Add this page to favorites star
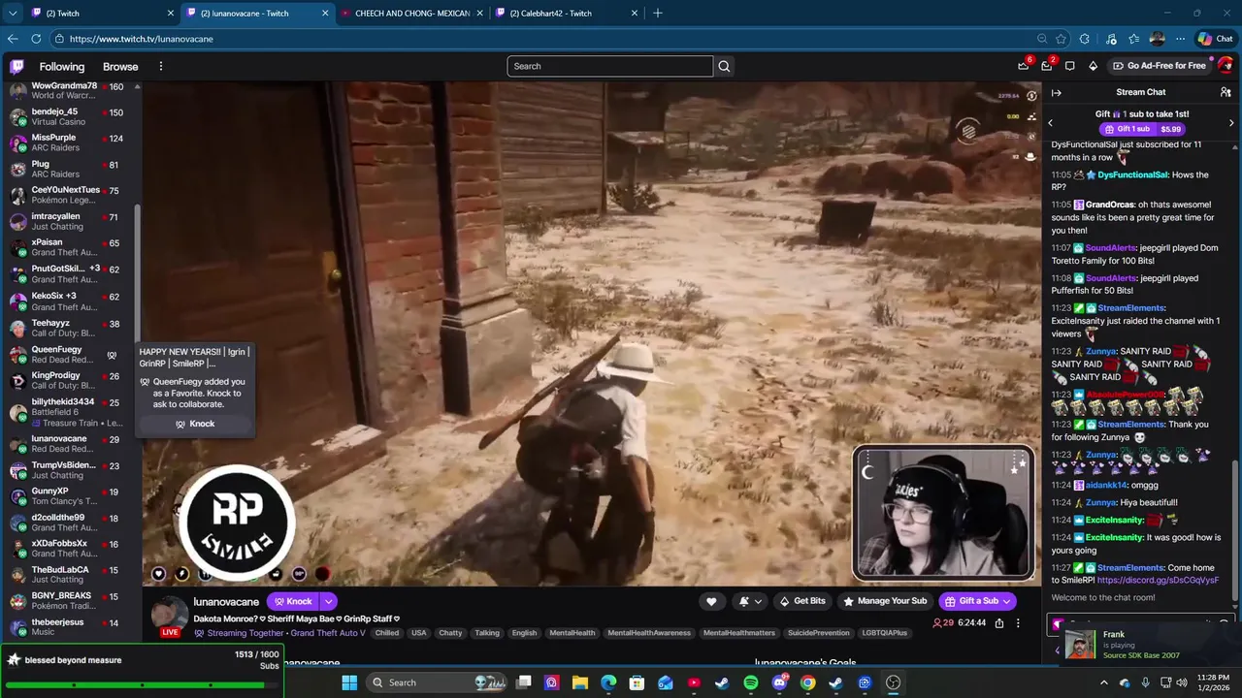 coord(1062,39)
